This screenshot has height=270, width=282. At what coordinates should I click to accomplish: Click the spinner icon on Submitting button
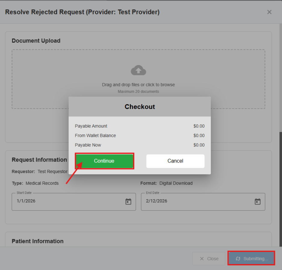point(238,259)
